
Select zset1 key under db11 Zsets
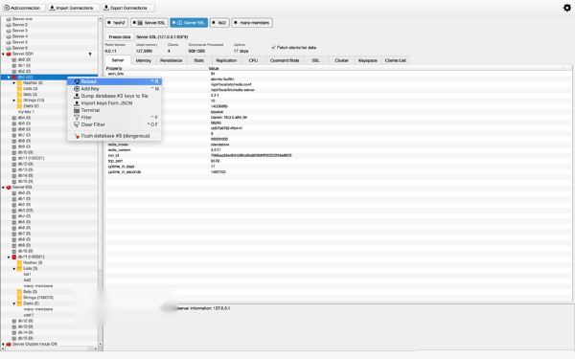[29, 315]
